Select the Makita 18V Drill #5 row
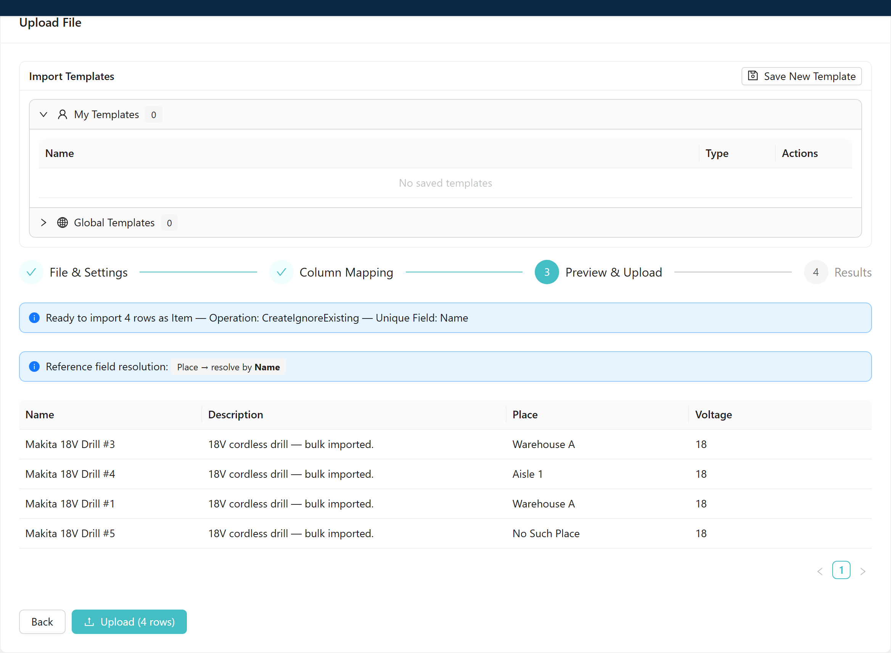Viewport: 891px width, 653px height. (445, 533)
